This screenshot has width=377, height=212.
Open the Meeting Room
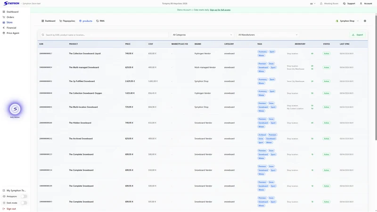pyautogui.click(x=329, y=4)
